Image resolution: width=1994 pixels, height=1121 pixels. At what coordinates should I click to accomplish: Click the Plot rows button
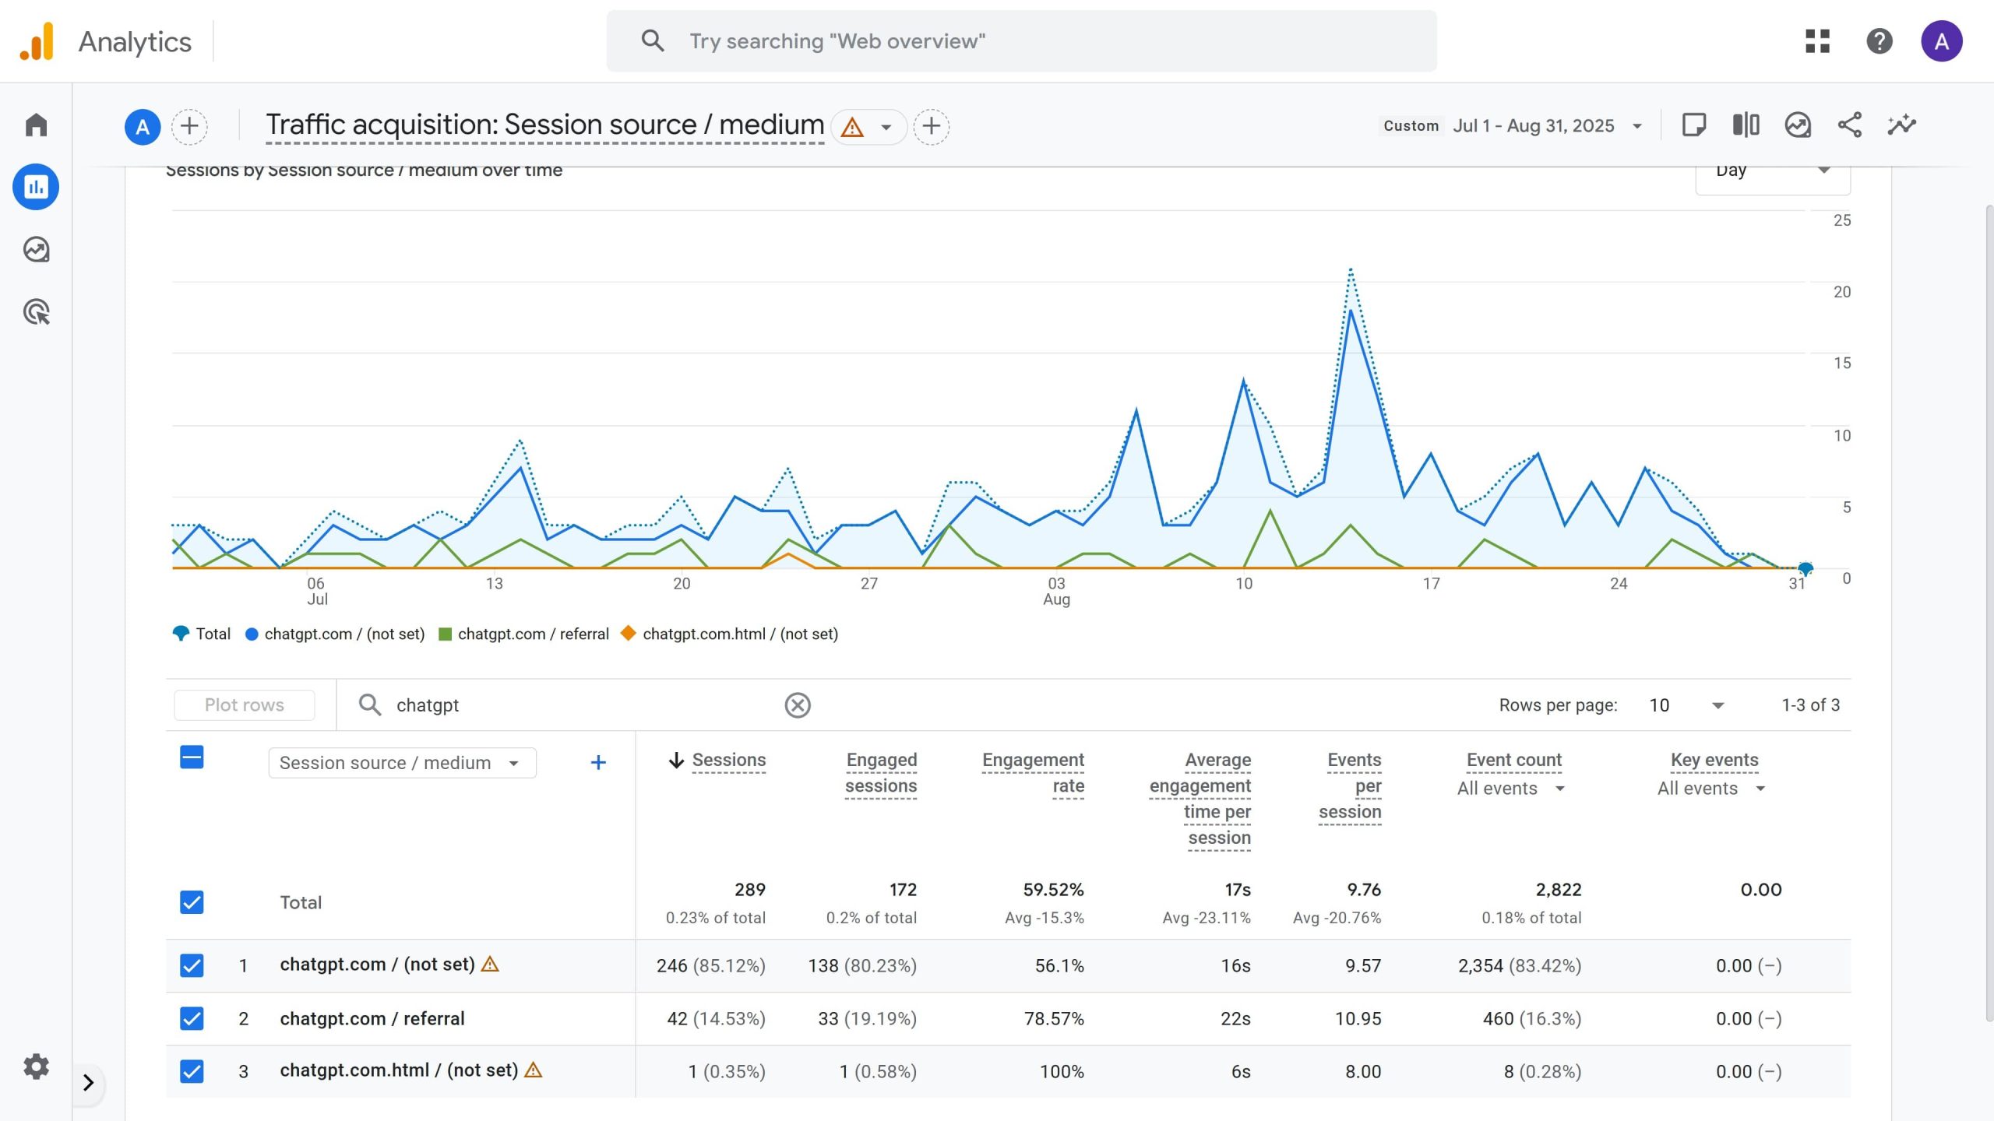point(244,705)
